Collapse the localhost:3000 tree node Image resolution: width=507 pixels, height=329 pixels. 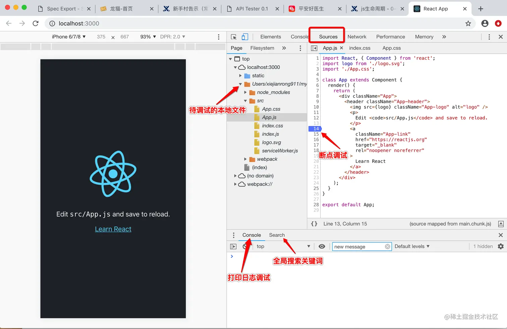click(x=235, y=67)
